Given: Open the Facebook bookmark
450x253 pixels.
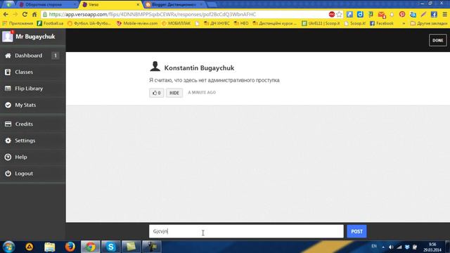Looking at the screenshot, I should point(382,23).
